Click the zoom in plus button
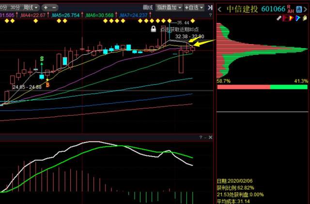This screenshot has width=310, height=204. [x=46, y=8]
